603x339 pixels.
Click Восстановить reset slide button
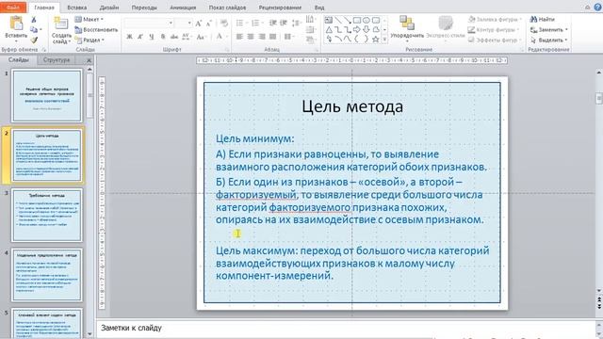[x=96, y=29]
